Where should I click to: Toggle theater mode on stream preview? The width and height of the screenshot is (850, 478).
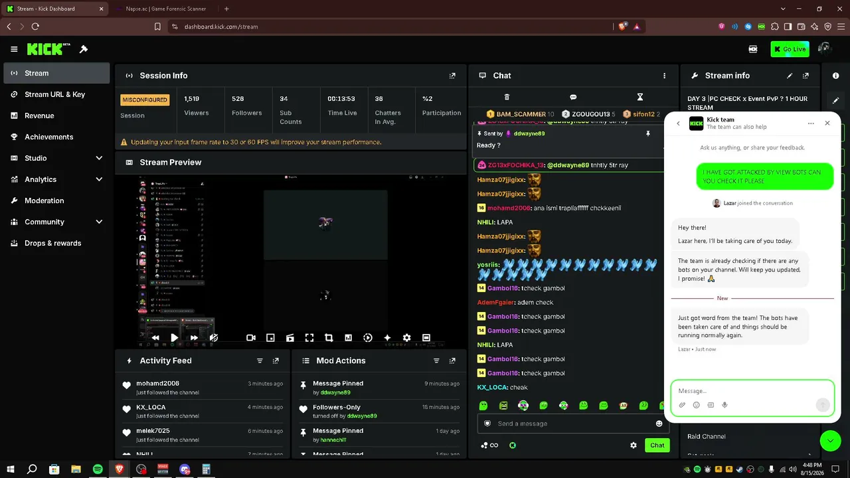click(x=426, y=338)
